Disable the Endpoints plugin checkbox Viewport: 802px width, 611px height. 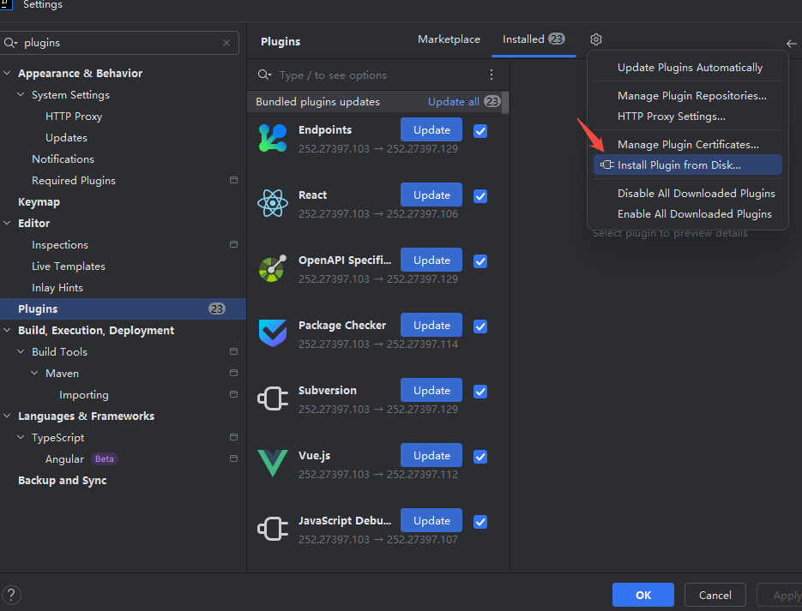coord(480,131)
